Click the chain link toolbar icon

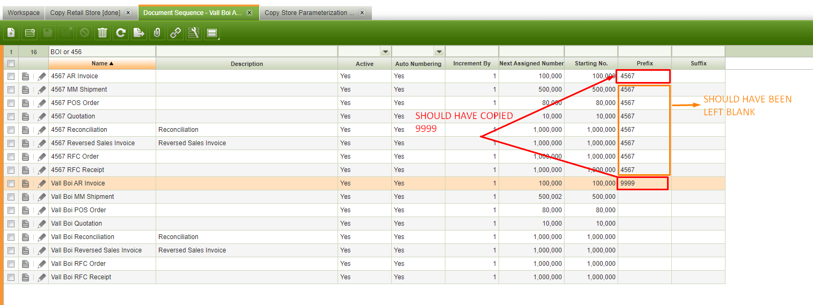175,33
